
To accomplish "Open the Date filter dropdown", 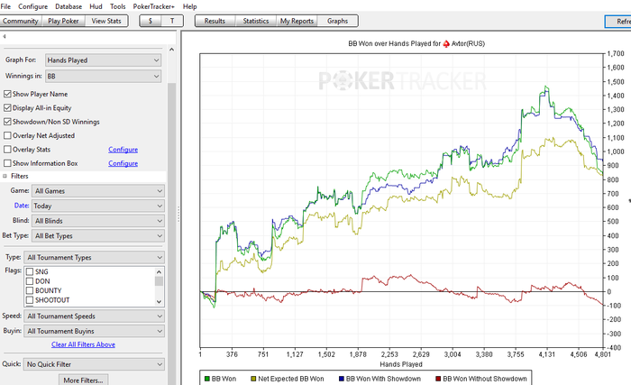I will click(x=98, y=206).
